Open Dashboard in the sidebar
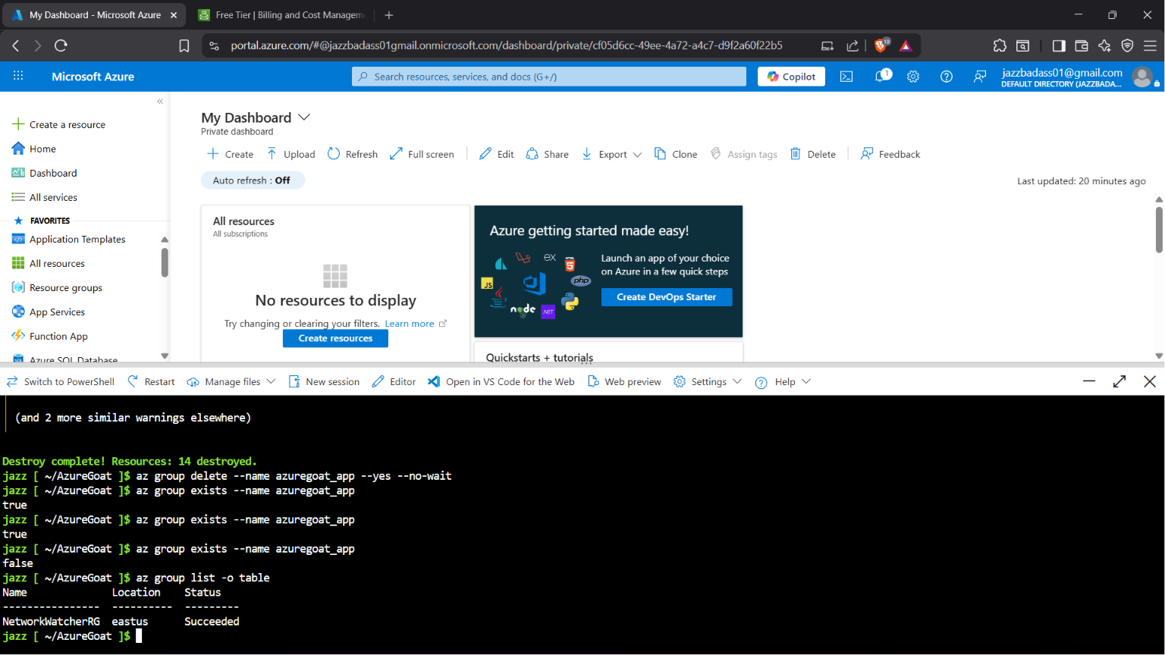Screen dimensions: 1165x655 point(45,173)
